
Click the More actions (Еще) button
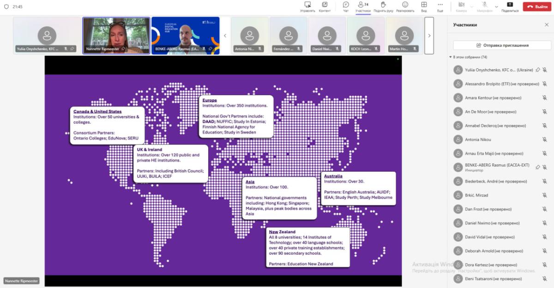[x=440, y=6]
